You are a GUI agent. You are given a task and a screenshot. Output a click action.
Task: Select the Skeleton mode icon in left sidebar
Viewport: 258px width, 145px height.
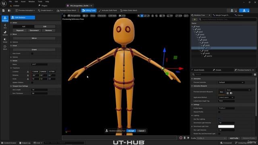point(5,19)
